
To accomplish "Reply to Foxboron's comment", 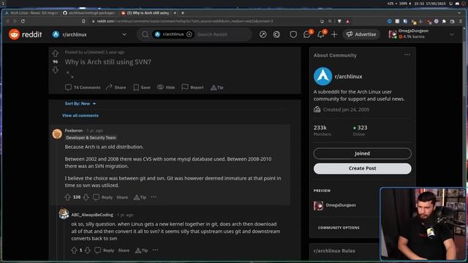I will tap(103, 197).
